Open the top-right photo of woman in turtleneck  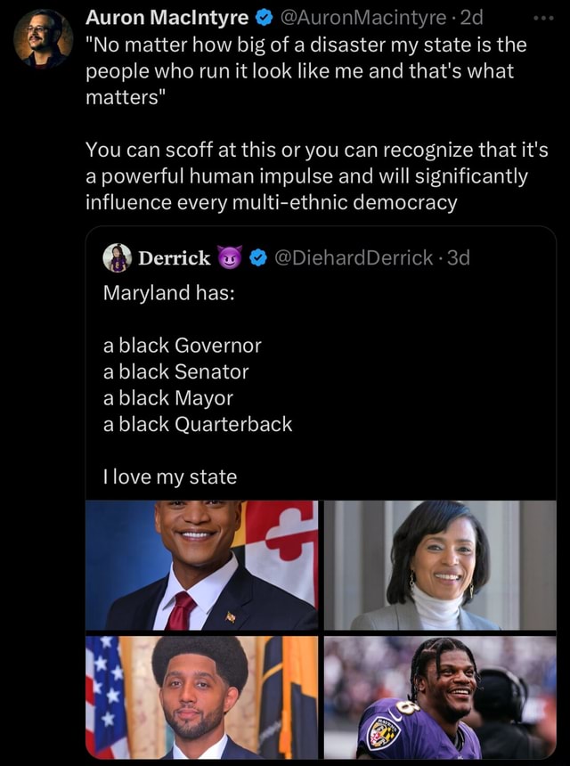point(440,565)
